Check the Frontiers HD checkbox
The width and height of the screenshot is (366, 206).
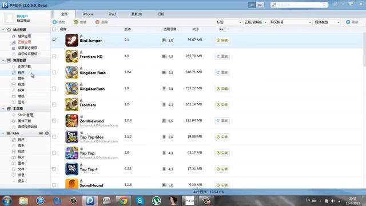click(54, 56)
